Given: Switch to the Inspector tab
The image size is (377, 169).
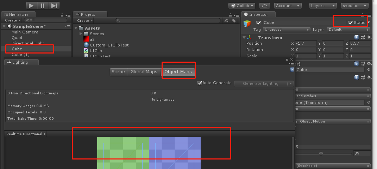Looking at the screenshot, I should click(x=258, y=14).
